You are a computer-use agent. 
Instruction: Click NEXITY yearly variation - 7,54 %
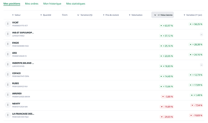coord(197,105)
